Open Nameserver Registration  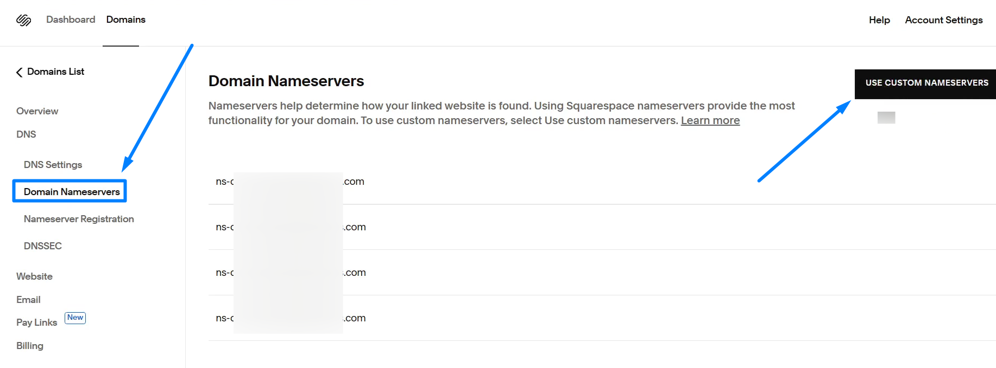pyautogui.click(x=79, y=219)
